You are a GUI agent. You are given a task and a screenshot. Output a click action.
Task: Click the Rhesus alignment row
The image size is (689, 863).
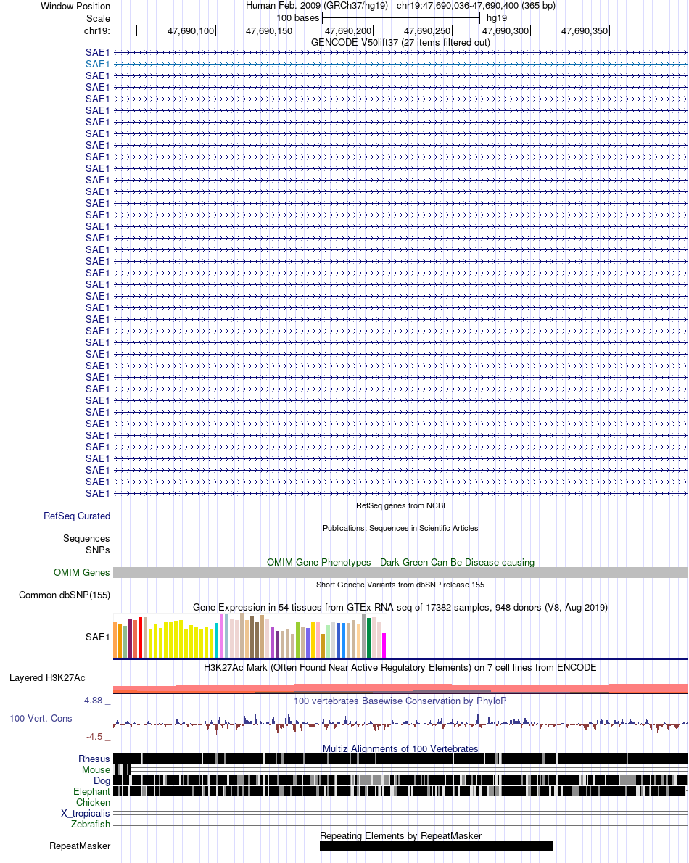click(x=400, y=759)
